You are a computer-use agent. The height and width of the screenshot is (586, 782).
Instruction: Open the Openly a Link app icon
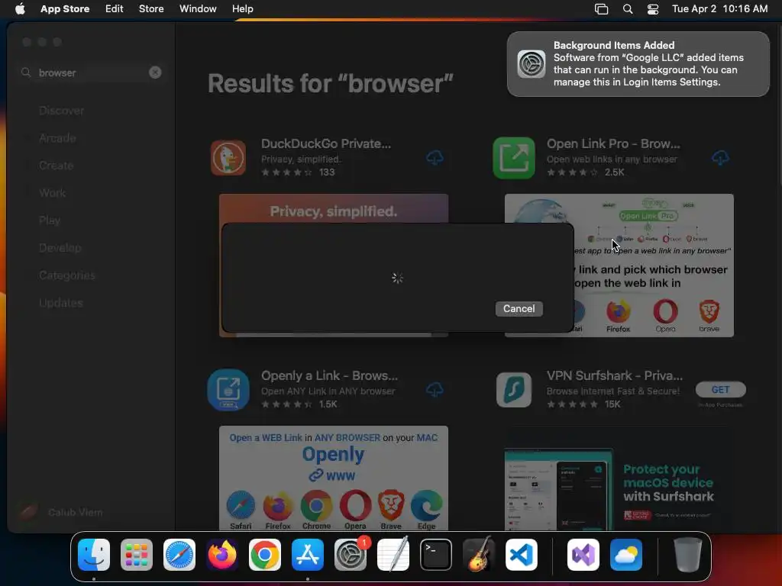(228, 390)
